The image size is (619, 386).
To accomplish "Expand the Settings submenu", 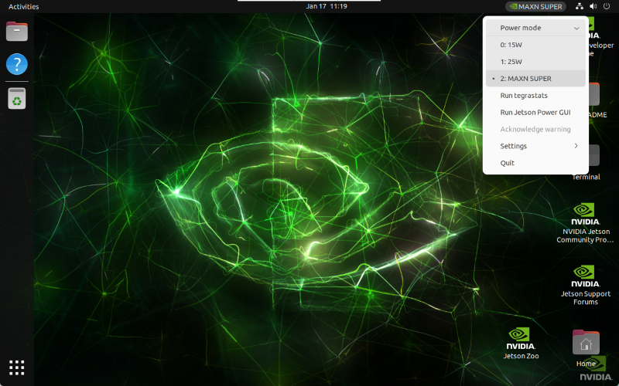I will coord(535,146).
